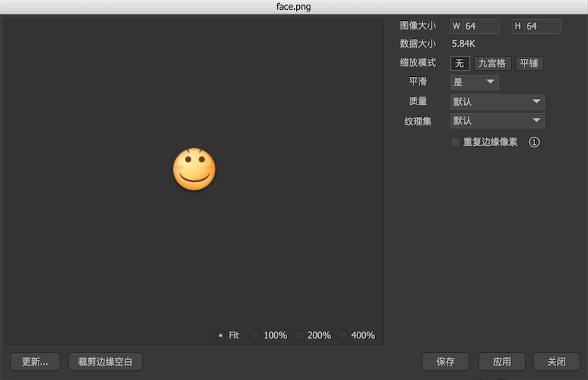588x380 pixels.
Task: Click the 图像大小 label
Action: pyautogui.click(x=418, y=26)
